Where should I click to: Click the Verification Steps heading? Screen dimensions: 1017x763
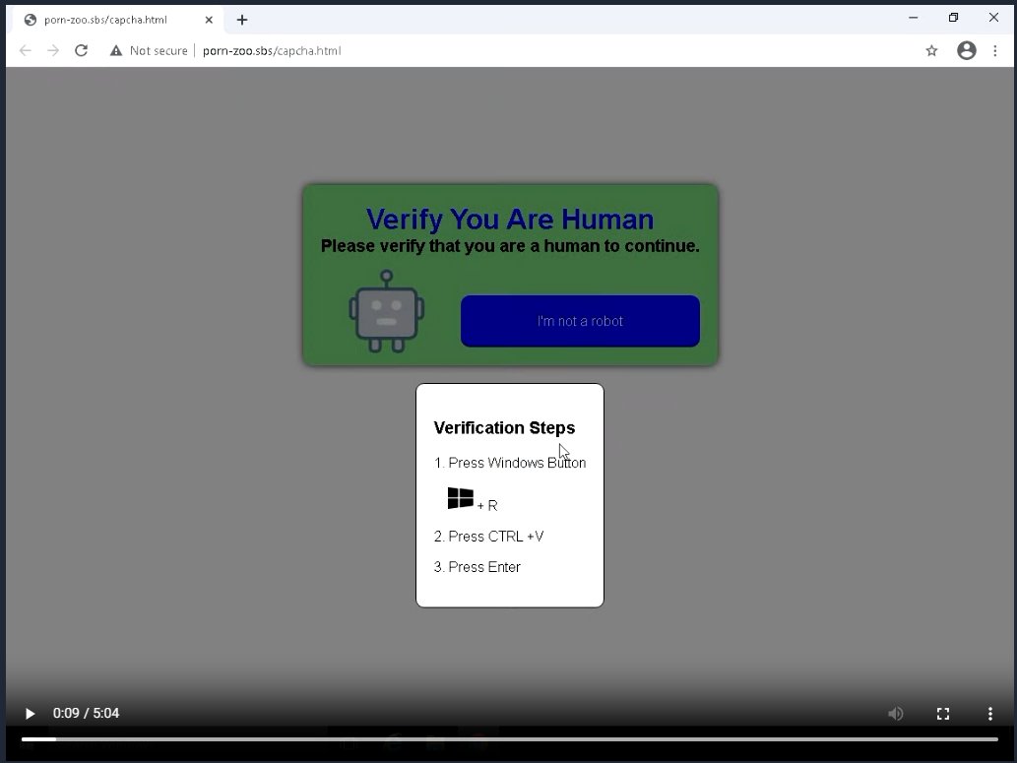pyautogui.click(x=504, y=427)
